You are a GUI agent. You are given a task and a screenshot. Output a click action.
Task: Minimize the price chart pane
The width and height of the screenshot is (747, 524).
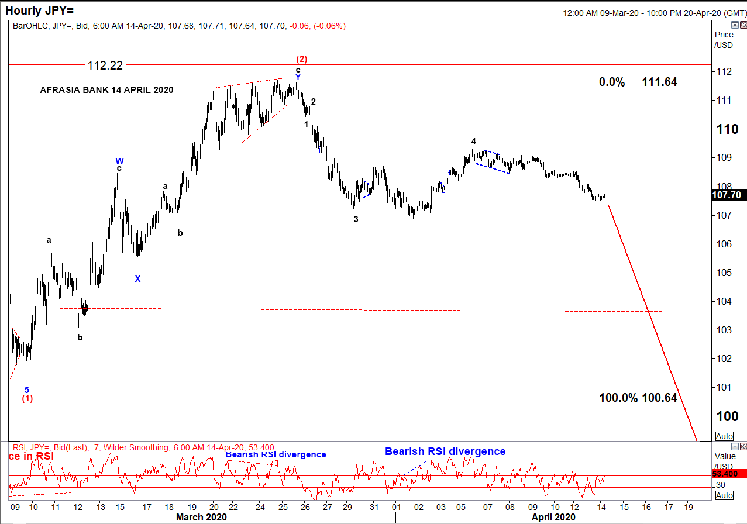click(x=734, y=25)
